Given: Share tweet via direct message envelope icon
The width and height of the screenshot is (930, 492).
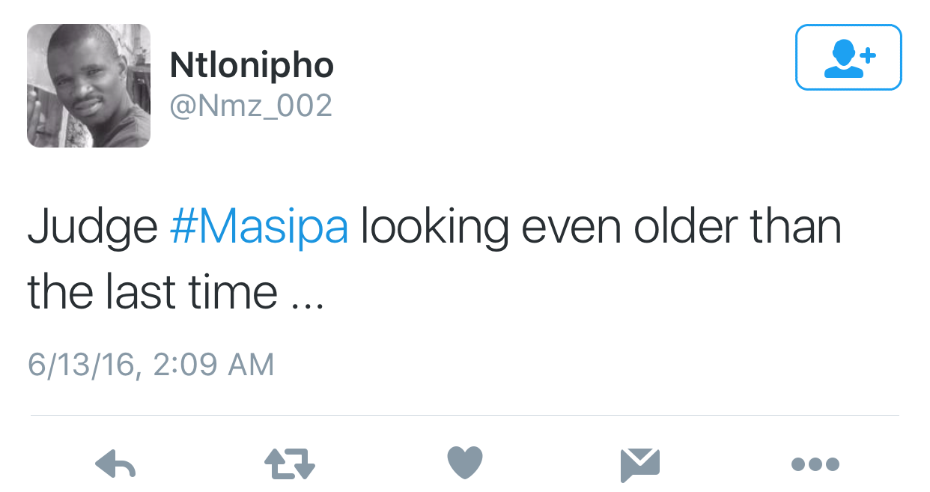Looking at the screenshot, I should (x=640, y=465).
